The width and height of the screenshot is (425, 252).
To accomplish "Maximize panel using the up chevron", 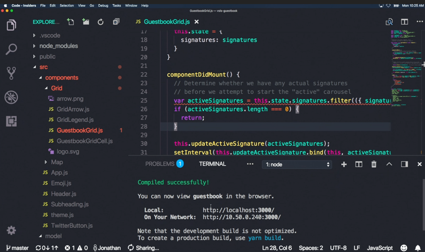I will pos(389,164).
